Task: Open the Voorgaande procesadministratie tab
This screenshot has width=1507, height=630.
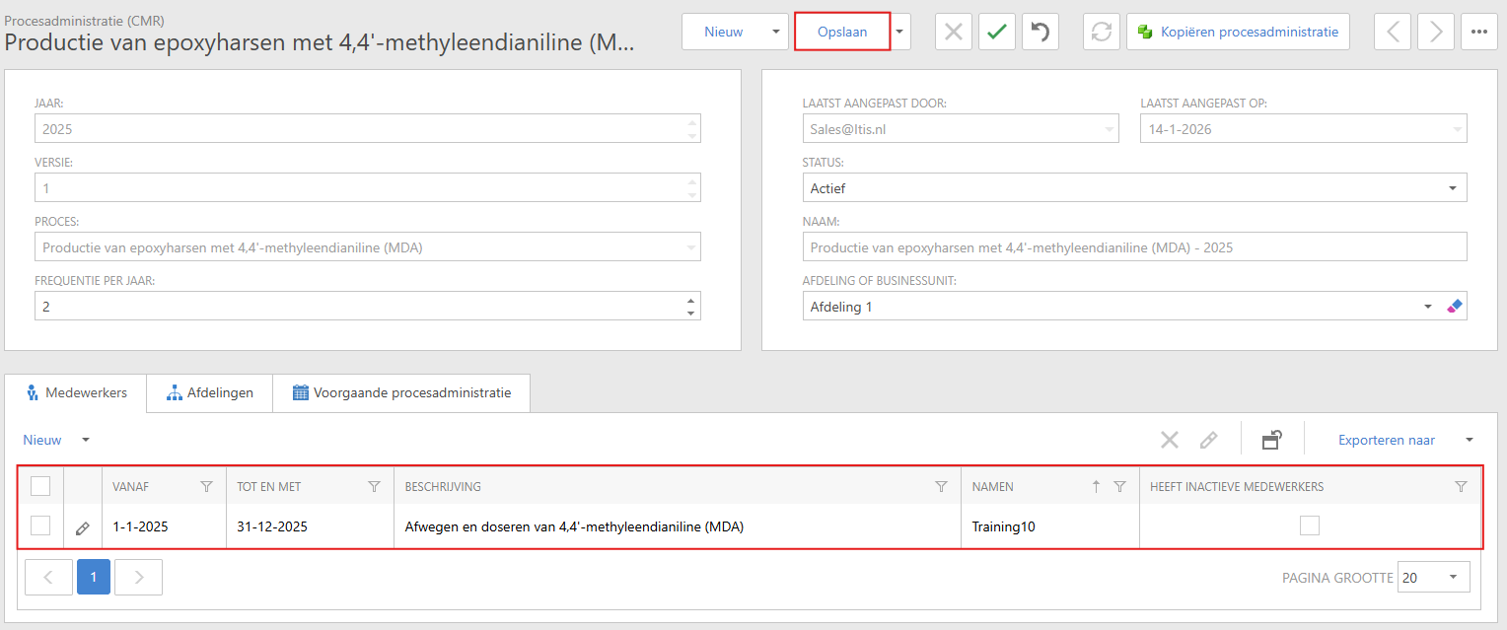Action: pos(401,392)
